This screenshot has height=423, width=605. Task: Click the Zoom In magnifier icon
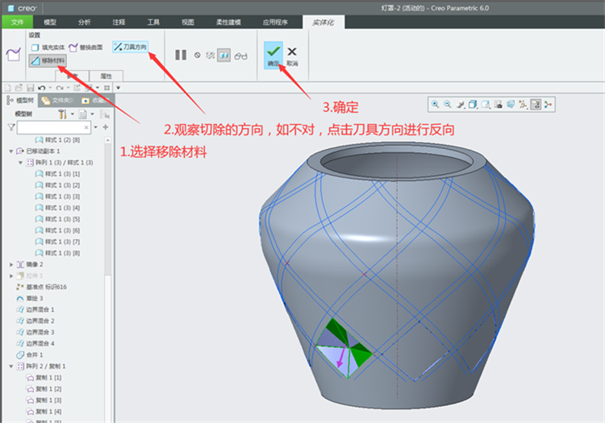(x=436, y=105)
